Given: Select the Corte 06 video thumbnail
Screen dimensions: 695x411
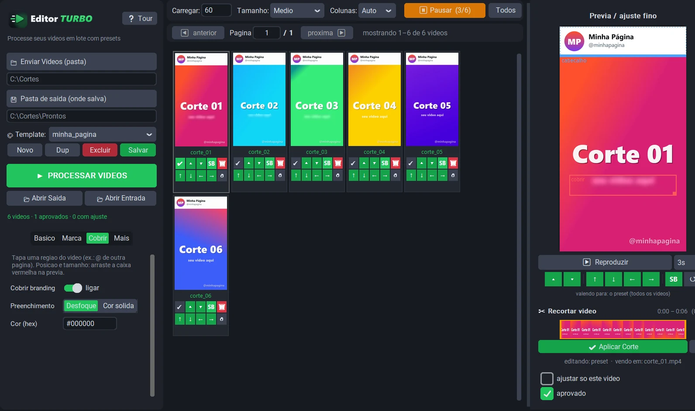Looking at the screenshot, I should tap(201, 243).
